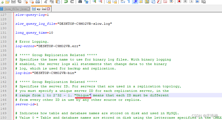Save the current file via floppy icon
Viewport: 222px width, 120px height.
(x=13, y=1)
